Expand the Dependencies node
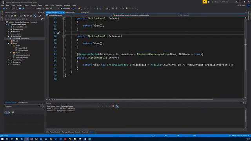 pos(8,29)
